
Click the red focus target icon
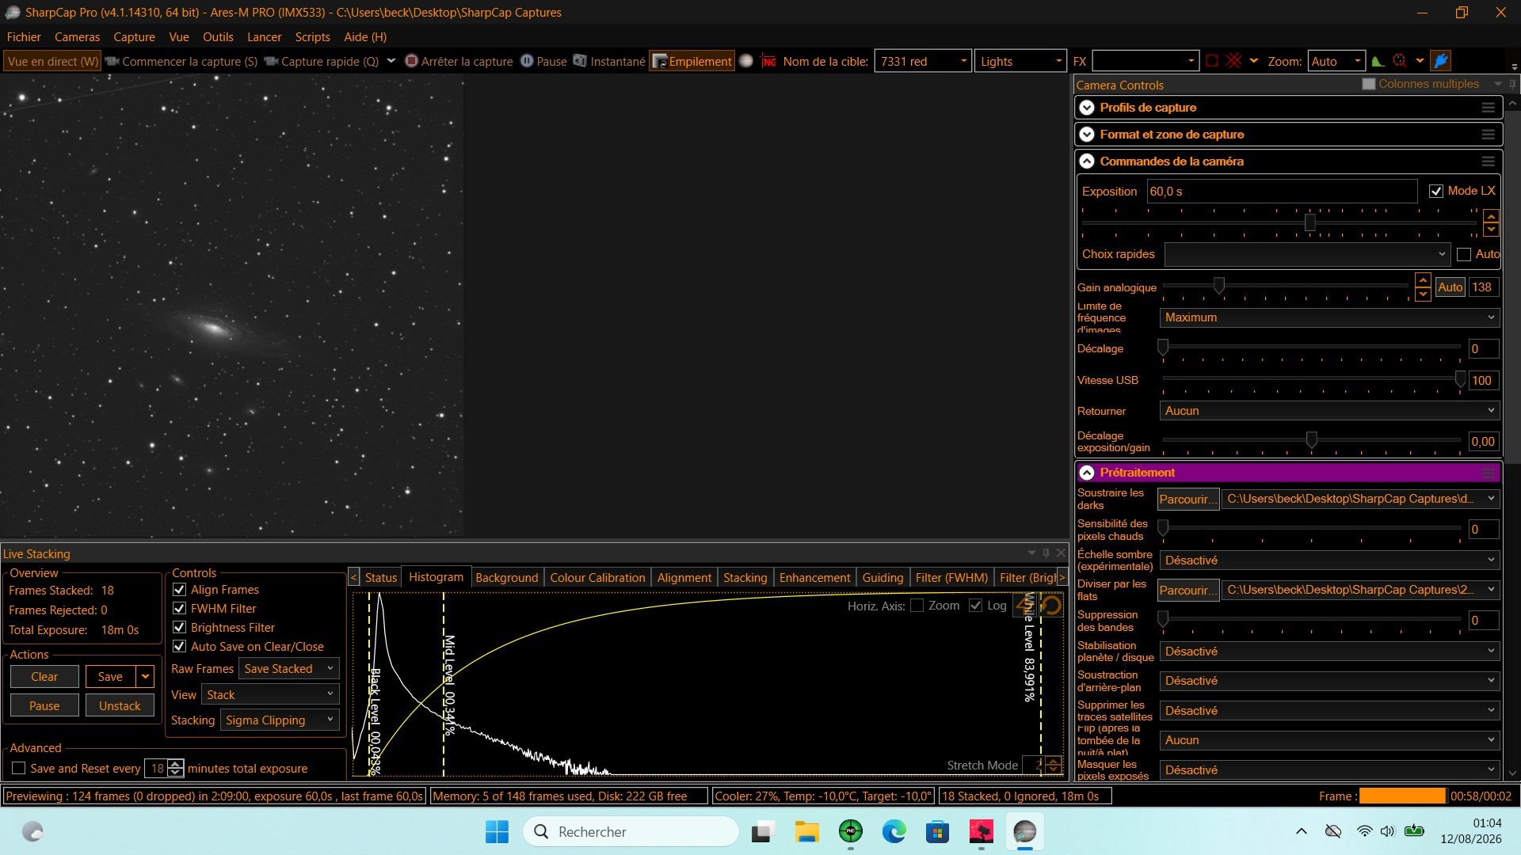(x=1400, y=61)
